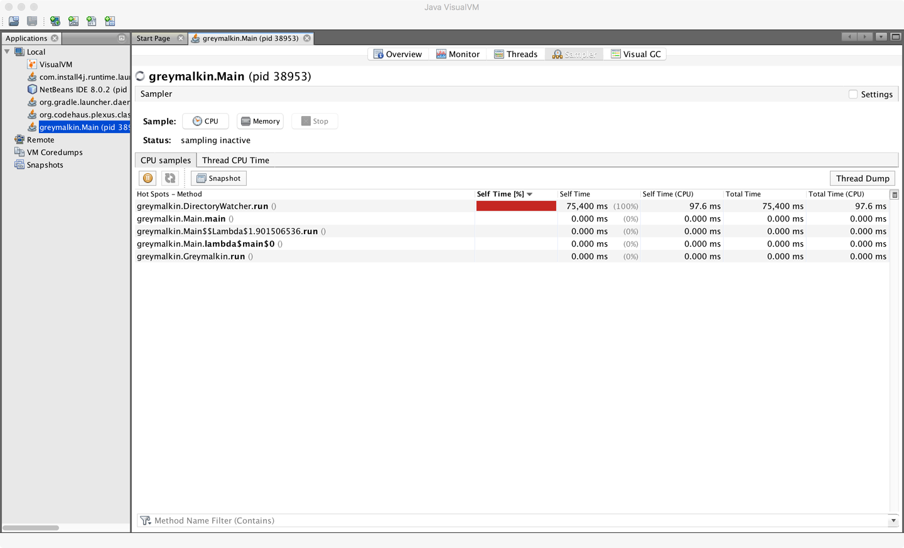This screenshot has width=904, height=548.
Task: Select the VM Coredumps node
Action: pyautogui.click(x=55, y=153)
